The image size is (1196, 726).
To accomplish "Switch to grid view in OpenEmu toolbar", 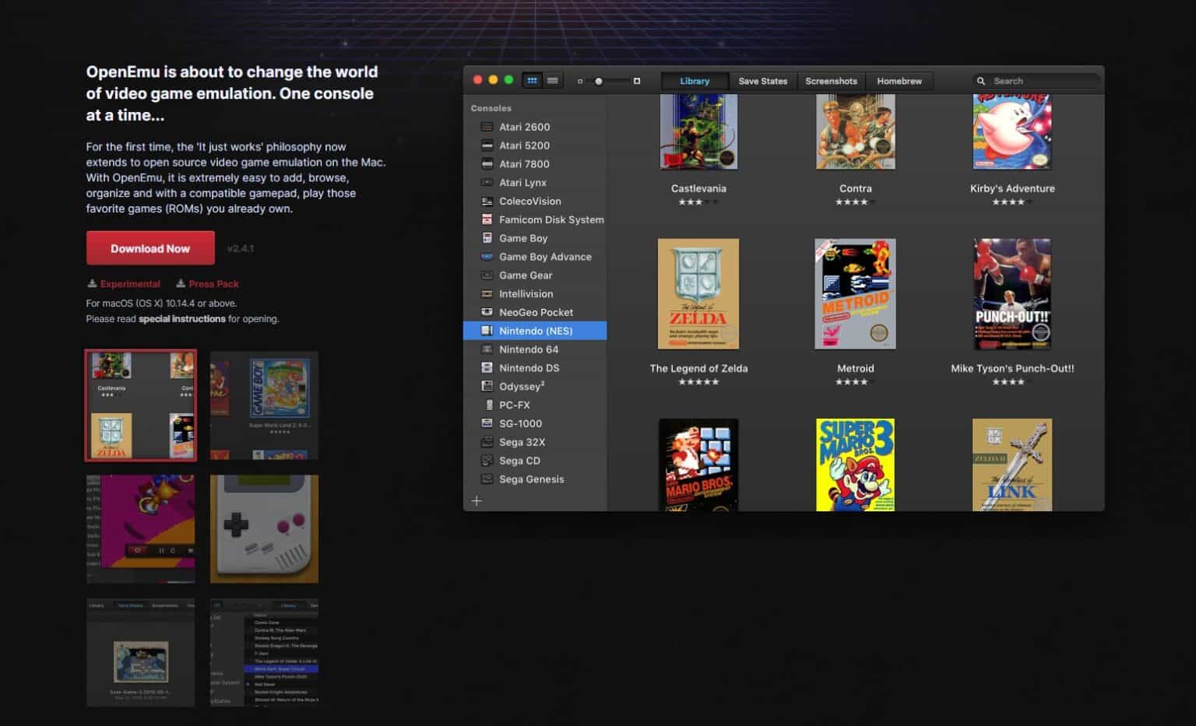I will pyautogui.click(x=533, y=81).
